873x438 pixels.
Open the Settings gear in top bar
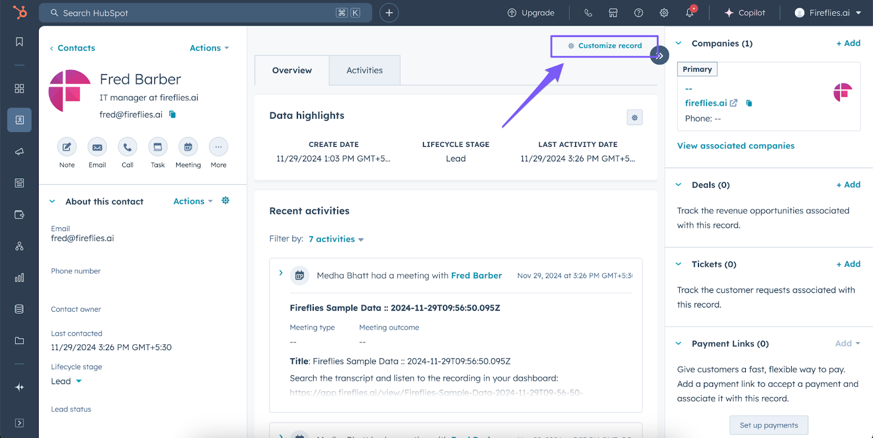tap(664, 13)
